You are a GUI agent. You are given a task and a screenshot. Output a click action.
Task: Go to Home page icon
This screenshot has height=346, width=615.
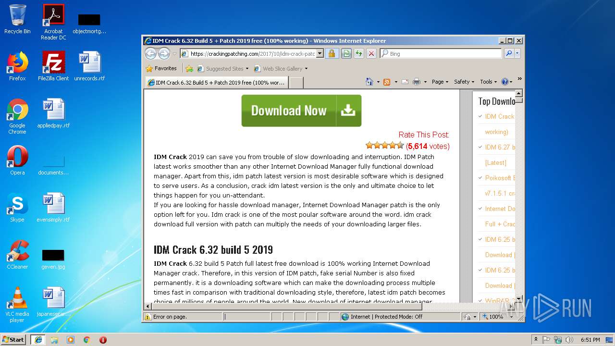coord(369,82)
